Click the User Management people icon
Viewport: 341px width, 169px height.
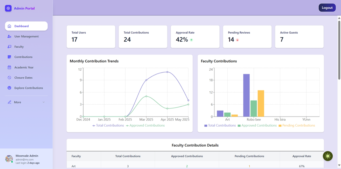point(9,36)
